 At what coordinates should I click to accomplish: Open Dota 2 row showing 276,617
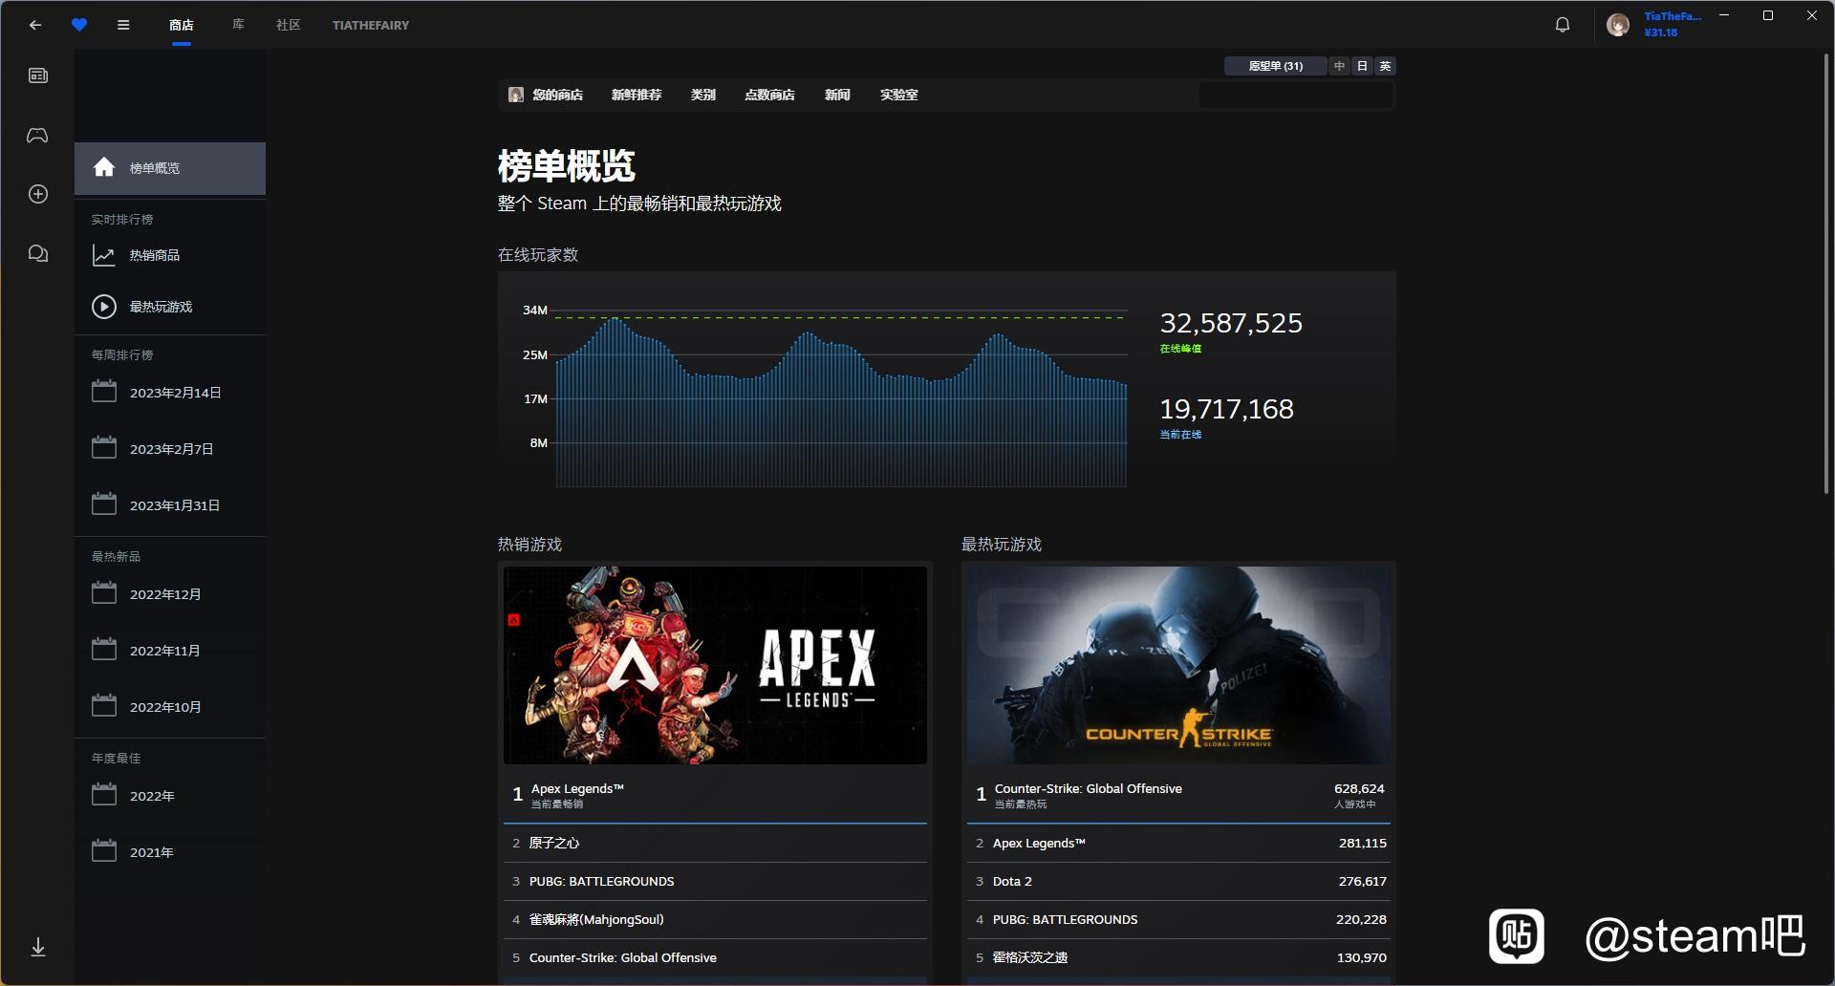coord(1178,881)
